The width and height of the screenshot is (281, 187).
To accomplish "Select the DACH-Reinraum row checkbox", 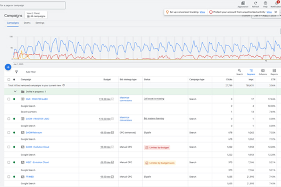I will (x=9, y=132).
